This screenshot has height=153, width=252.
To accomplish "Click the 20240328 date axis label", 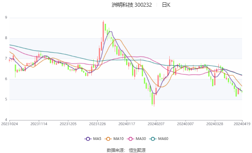I will [x=215, y=124].
